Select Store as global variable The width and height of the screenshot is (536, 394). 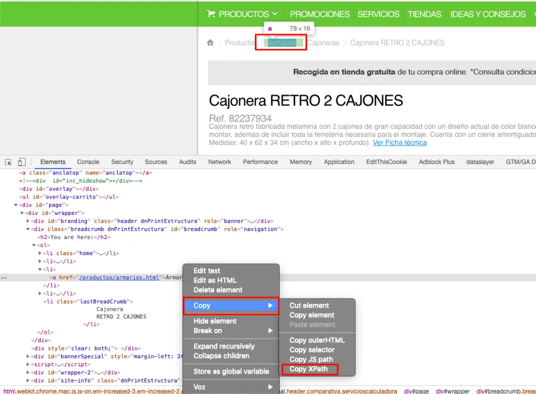coord(231,371)
